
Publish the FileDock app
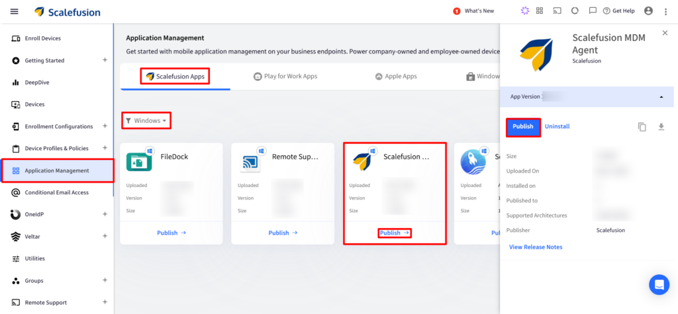pyautogui.click(x=171, y=233)
